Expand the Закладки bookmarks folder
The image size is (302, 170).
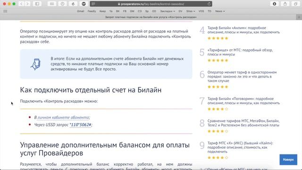(168, 11)
